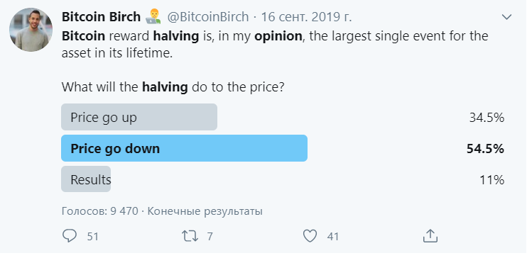The height and width of the screenshot is (258, 527).
Task: Click the reply speech bubble icon
Action: [70, 236]
